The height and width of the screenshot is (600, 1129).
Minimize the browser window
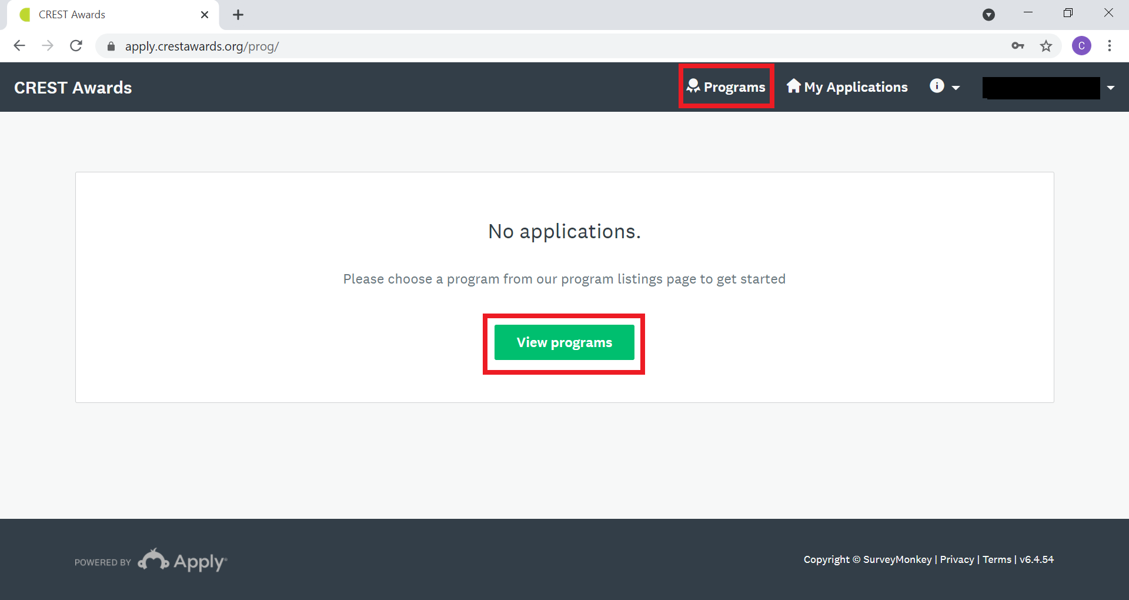(1028, 13)
